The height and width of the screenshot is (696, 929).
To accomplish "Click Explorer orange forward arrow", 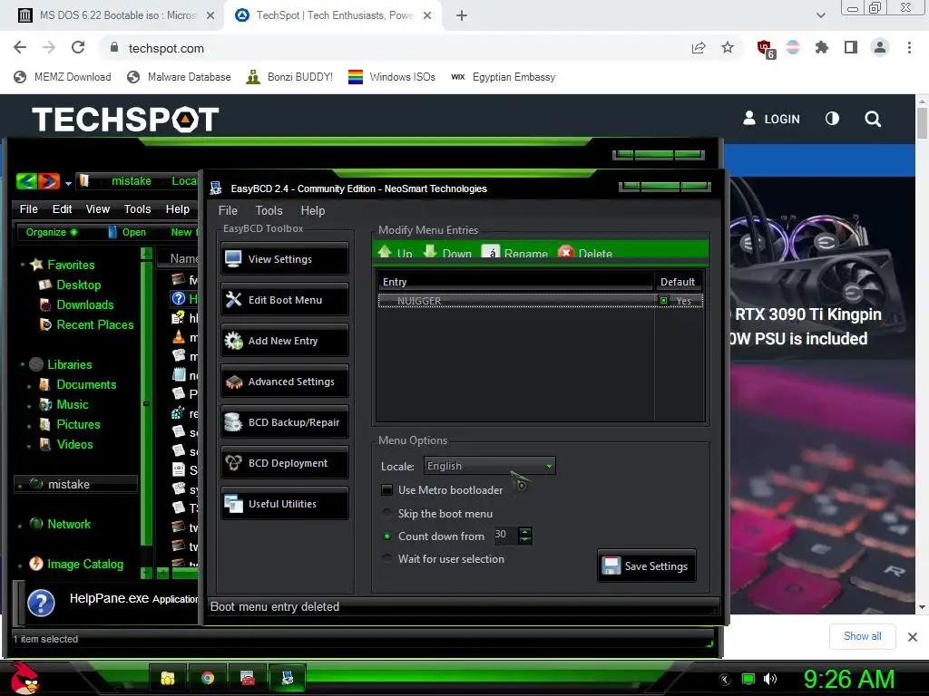I will (x=49, y=181).
